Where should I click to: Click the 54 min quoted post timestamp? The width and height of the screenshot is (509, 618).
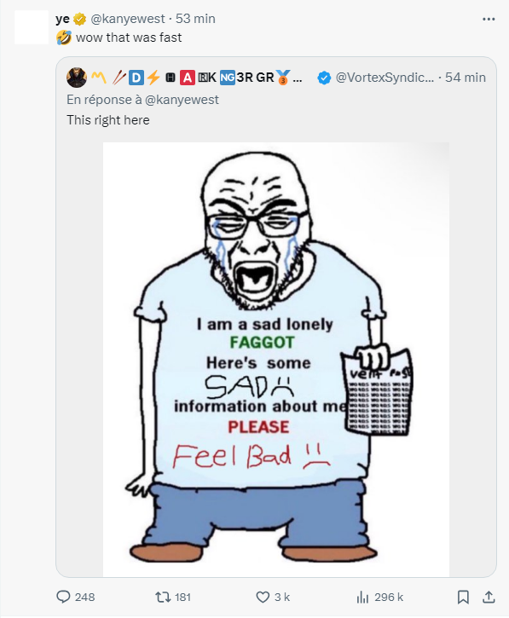point(466,78)
